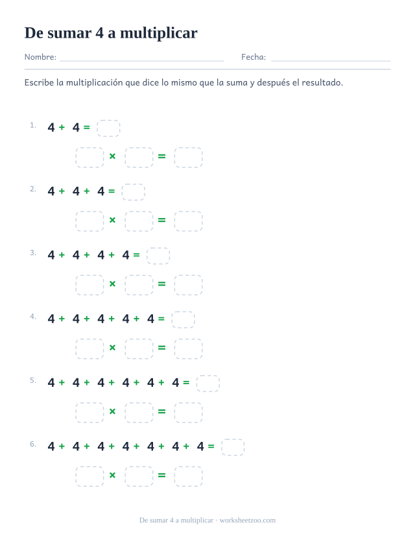This screenshot has width=415, height=538.
Task: Click the first multiplication factor box in problem 1
Action: [89, 158]
